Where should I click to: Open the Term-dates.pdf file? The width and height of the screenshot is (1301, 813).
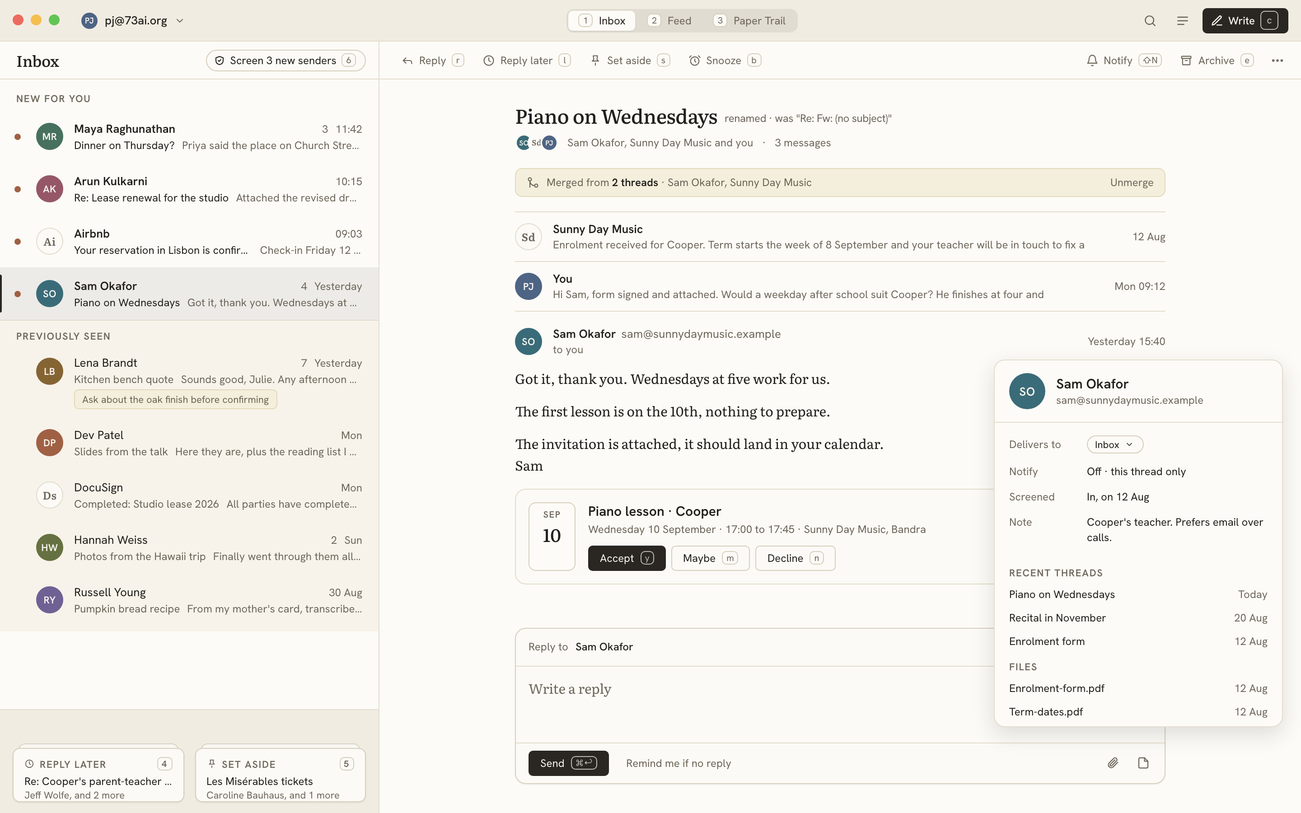click(1138, 712)
